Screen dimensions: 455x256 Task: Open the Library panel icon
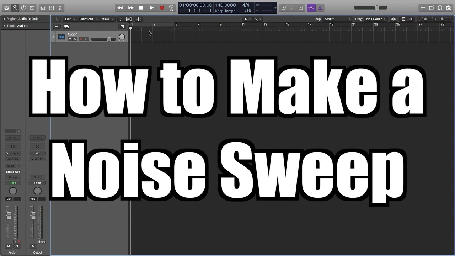(x=6, y=7)
